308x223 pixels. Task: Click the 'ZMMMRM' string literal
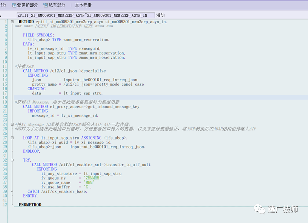(x=92, y=178)
